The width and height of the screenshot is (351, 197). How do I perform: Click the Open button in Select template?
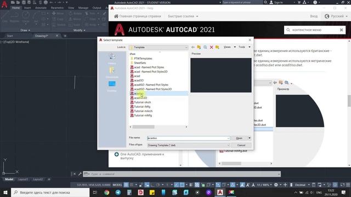coord(239,138)
